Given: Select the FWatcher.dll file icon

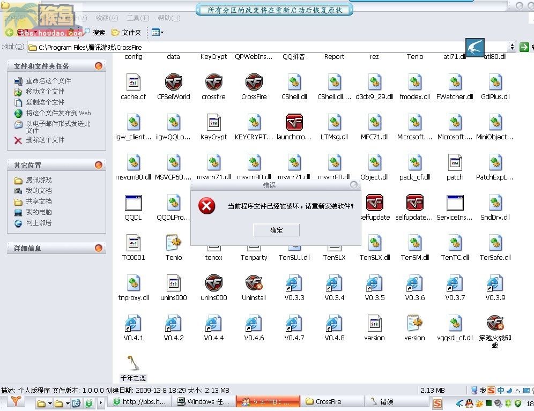Looking at the screenshot, I should tap(455, 82).
